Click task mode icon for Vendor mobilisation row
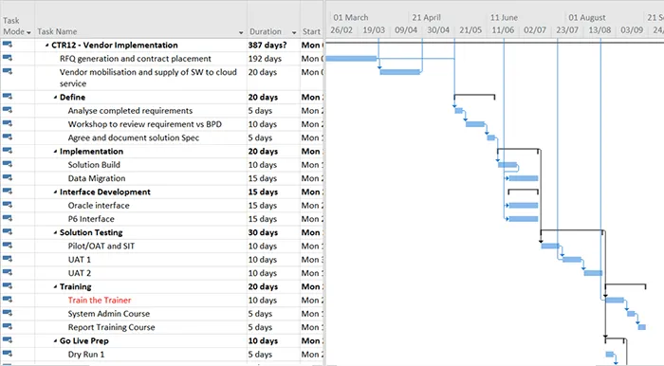 8,71
